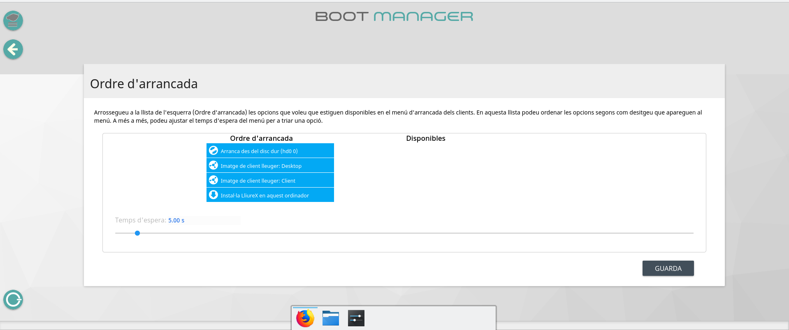Go back using the left arrow icon

13,50
